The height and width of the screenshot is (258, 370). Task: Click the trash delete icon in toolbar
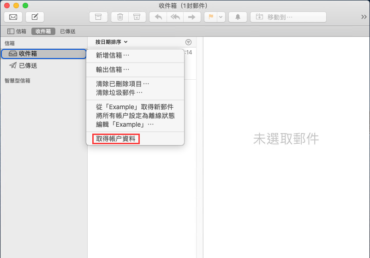point(120,17)
